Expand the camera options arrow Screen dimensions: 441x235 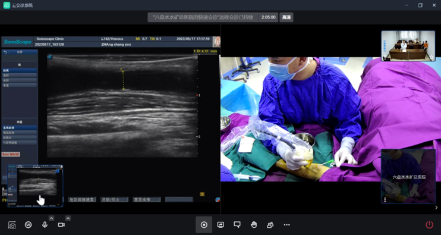coord(68,218)
